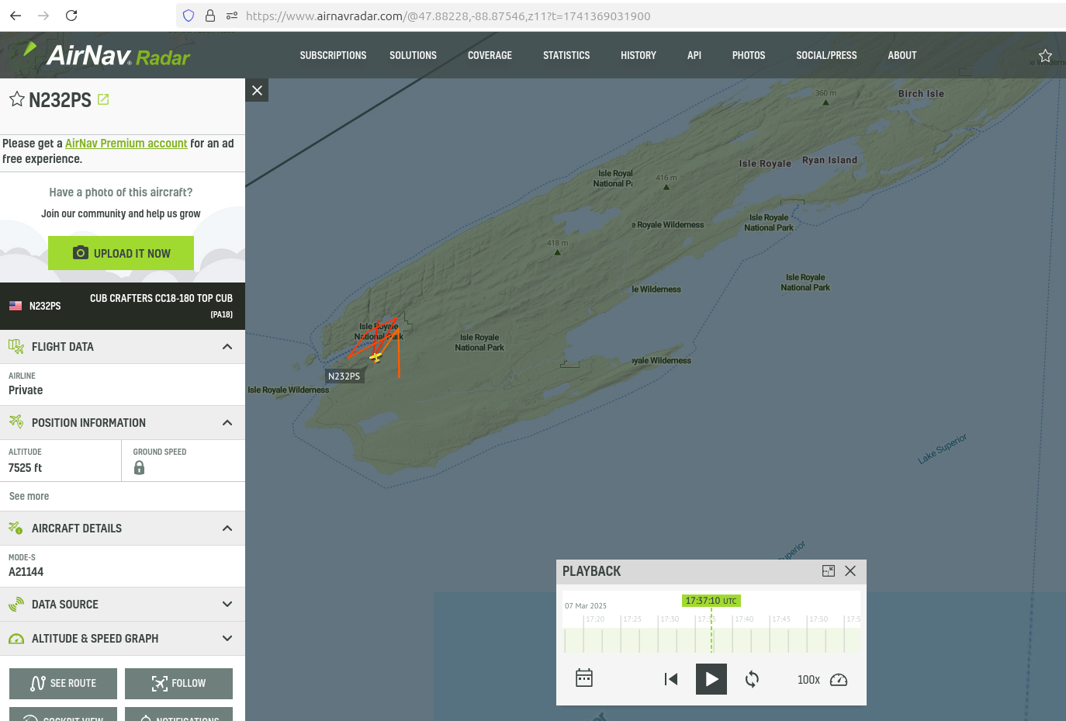1066x721 pixels.
Task: Click the bookmark star in header
Action: click(1045, 56)
